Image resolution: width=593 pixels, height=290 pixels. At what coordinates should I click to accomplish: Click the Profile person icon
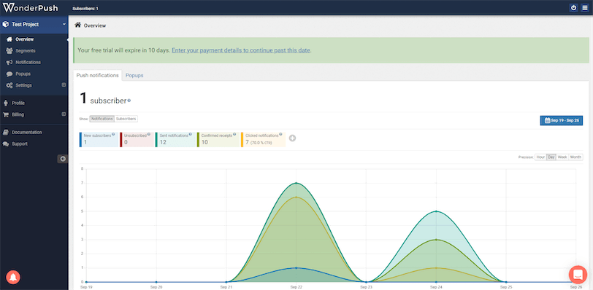point(5,103)
